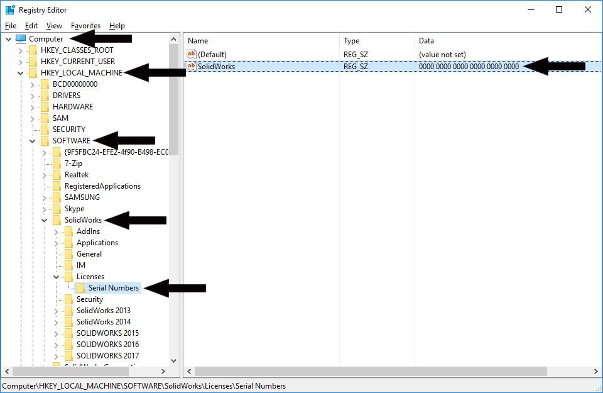Screen dimensions: 603x393
Task: Click the tree pane scroll up arrow
Action: [173, 39]
